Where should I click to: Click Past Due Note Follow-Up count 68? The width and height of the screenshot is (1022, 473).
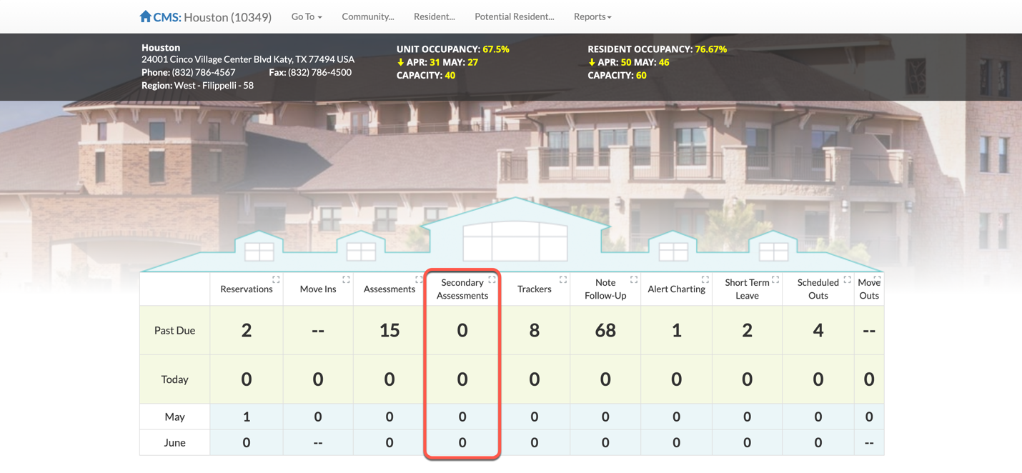point(605,330)
